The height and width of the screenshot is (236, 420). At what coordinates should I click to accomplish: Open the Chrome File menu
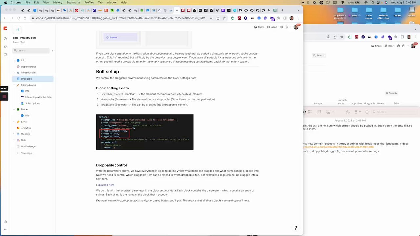[28, 2]
